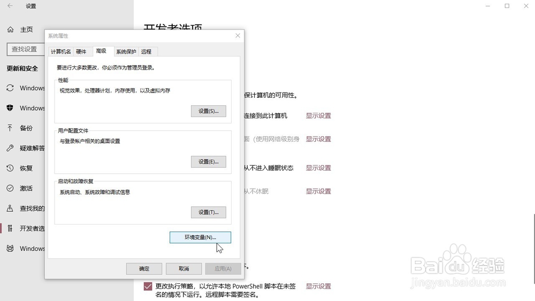This screenshot has width=535, height=301.
Task: Minimize the Settings window
Action: point(488,6)
